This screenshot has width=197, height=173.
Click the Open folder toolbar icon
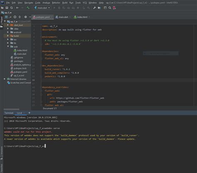(2, 8)
